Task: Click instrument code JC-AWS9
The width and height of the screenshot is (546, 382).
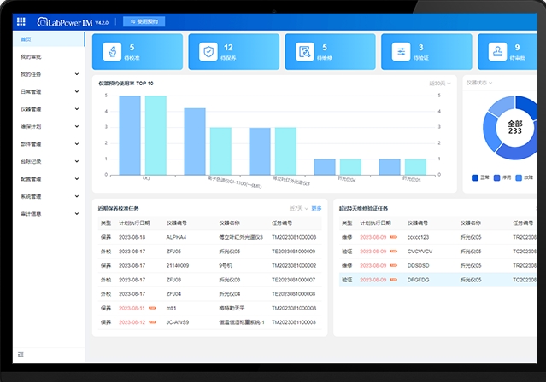Action: click(178, 322)
